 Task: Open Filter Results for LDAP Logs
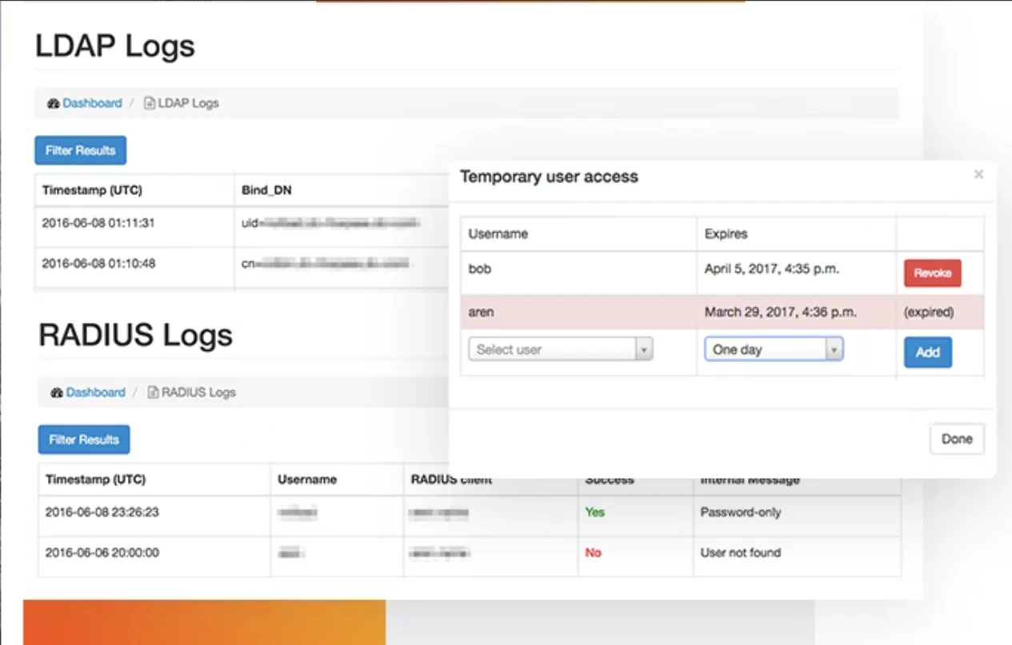pos(80,149)
